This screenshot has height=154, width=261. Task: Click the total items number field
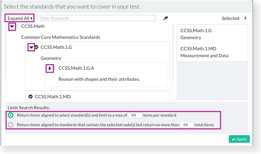tap(187, 125)
